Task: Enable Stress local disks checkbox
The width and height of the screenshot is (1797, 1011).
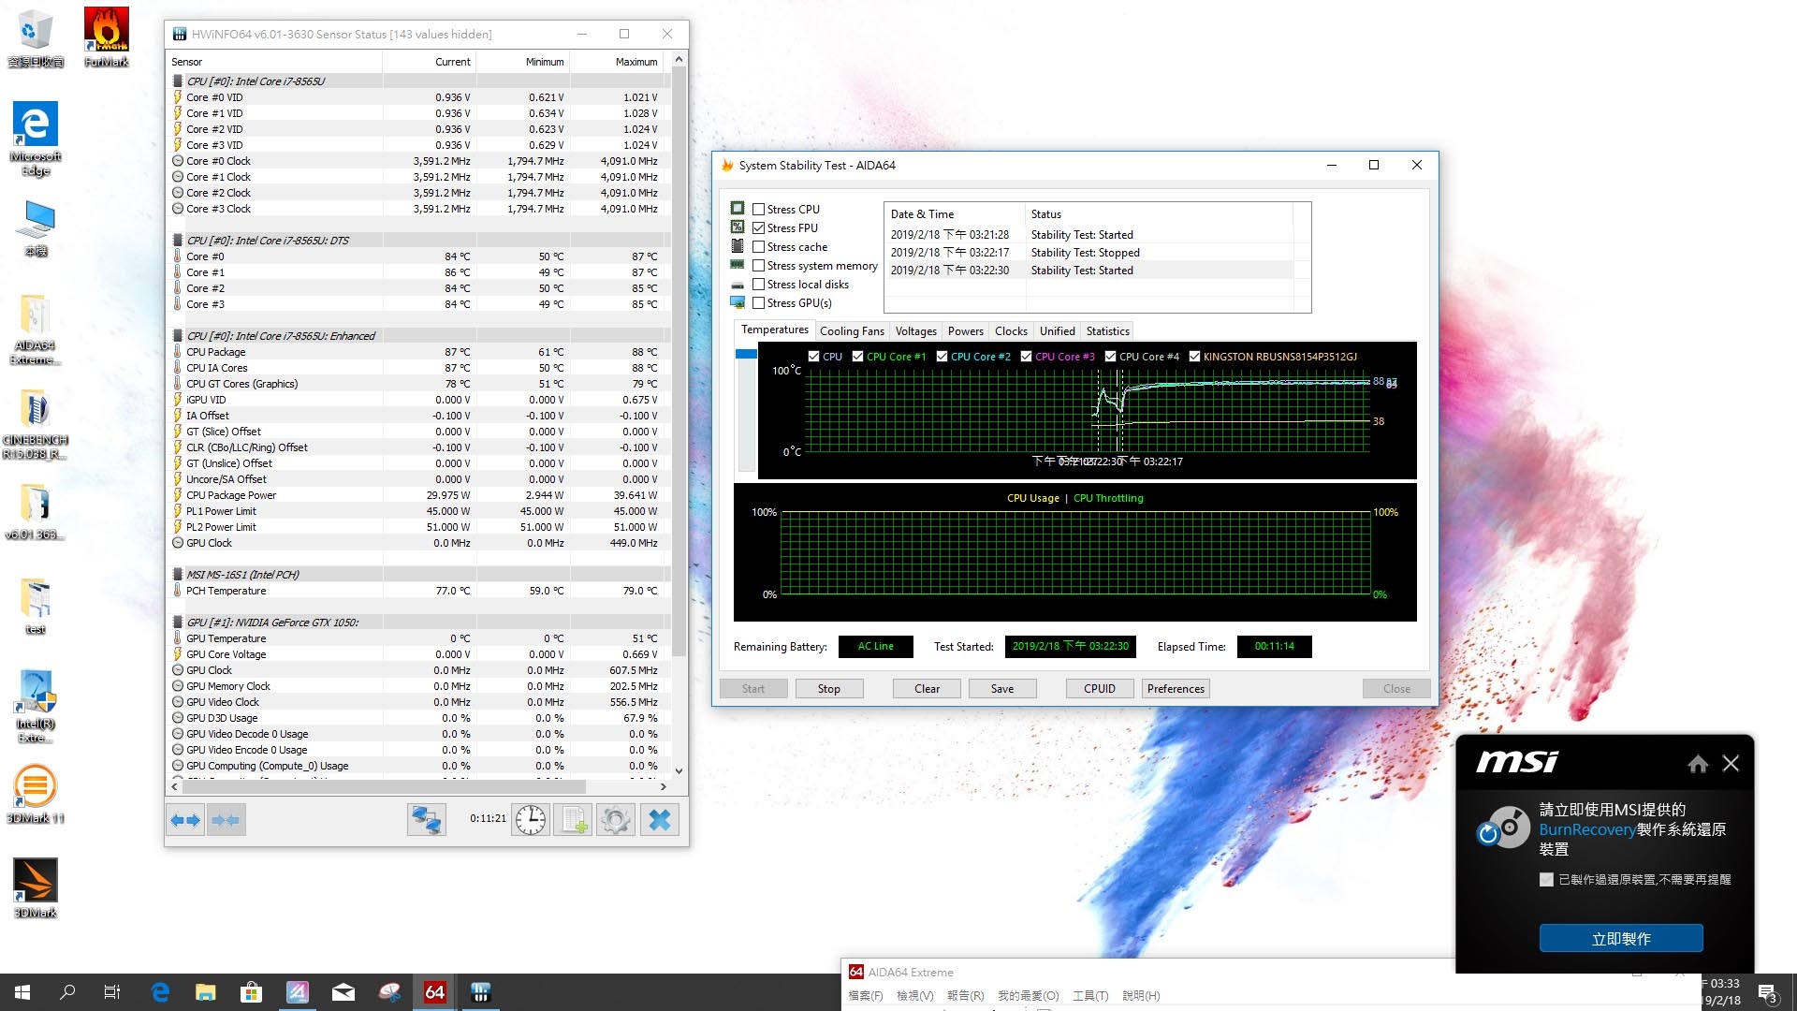Action: tap(759, 285)
